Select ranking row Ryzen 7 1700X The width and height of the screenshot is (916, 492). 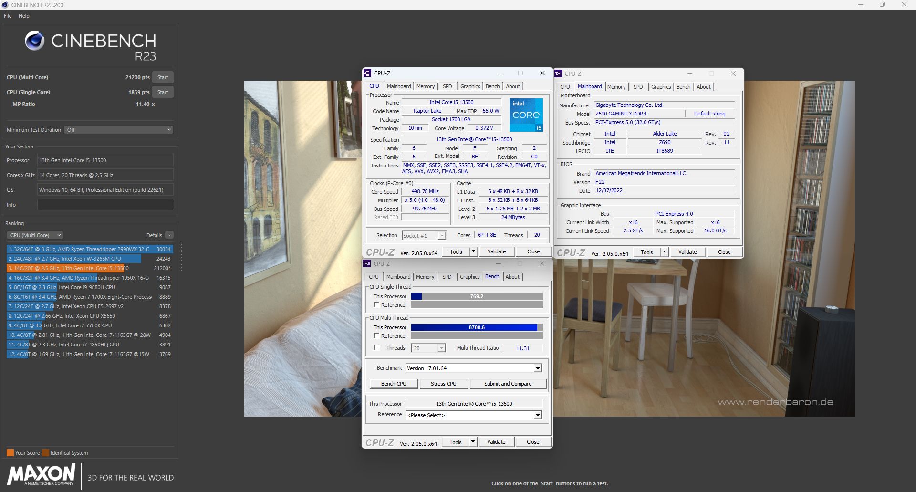point(89,297)
